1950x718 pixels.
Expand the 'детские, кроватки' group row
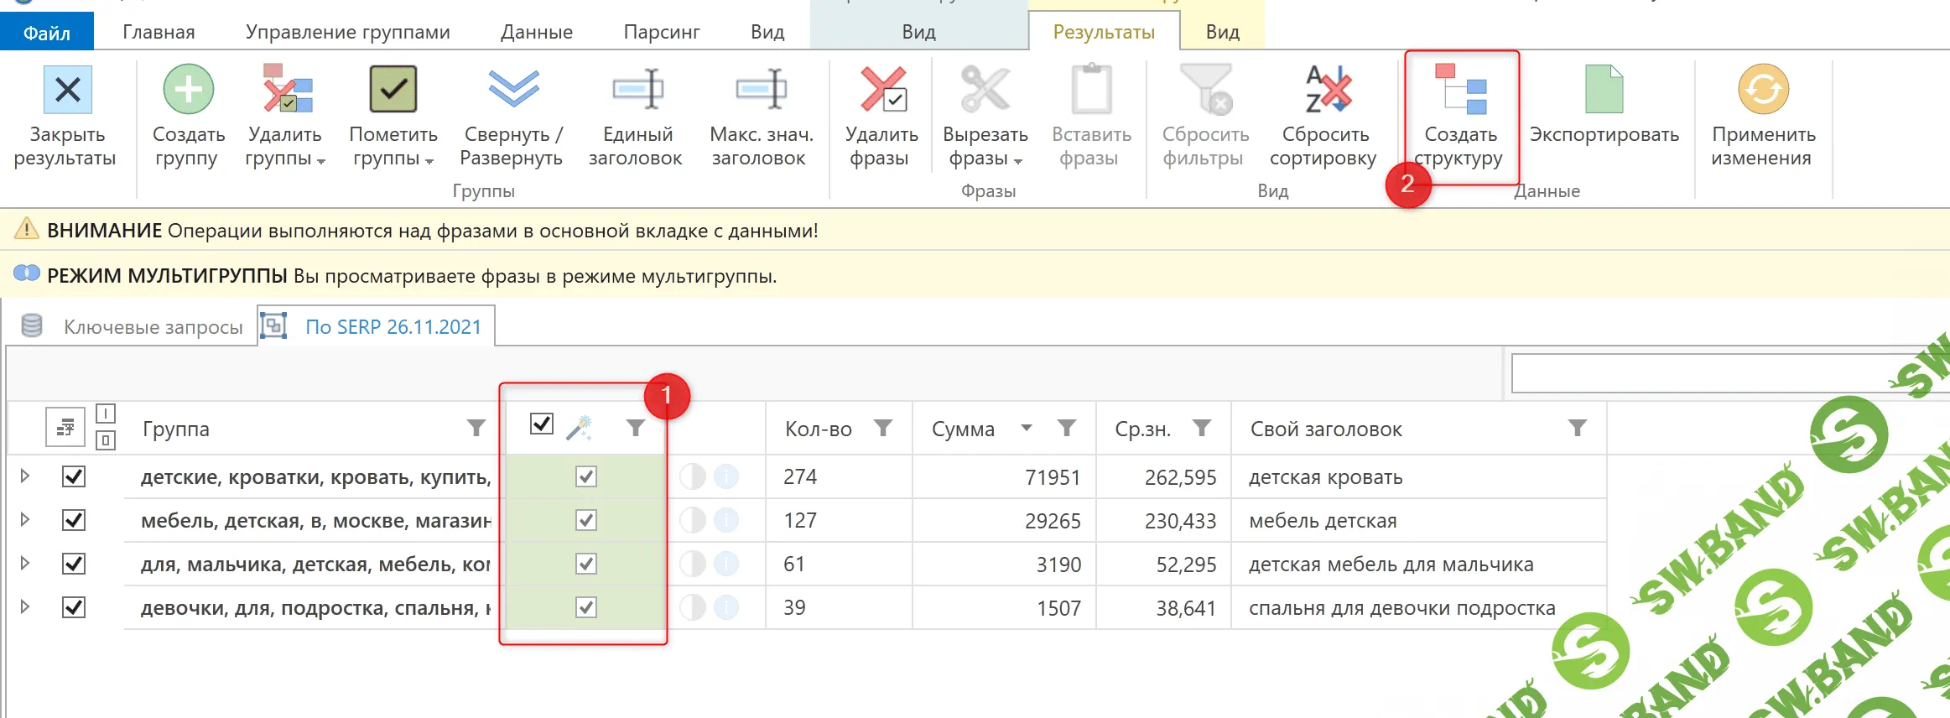(25, 476)
